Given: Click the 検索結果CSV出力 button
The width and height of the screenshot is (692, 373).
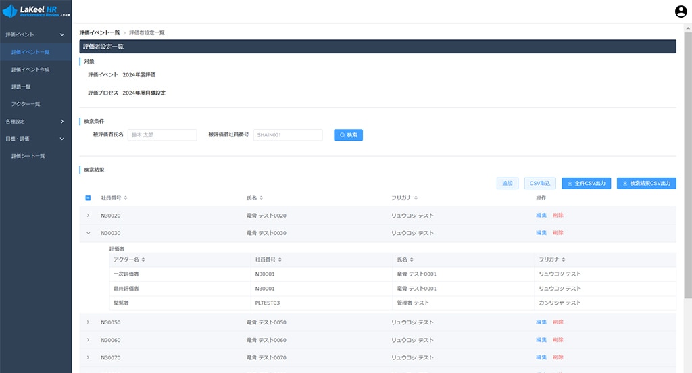Looking at the screenshot, I should (x=647, y=184).
